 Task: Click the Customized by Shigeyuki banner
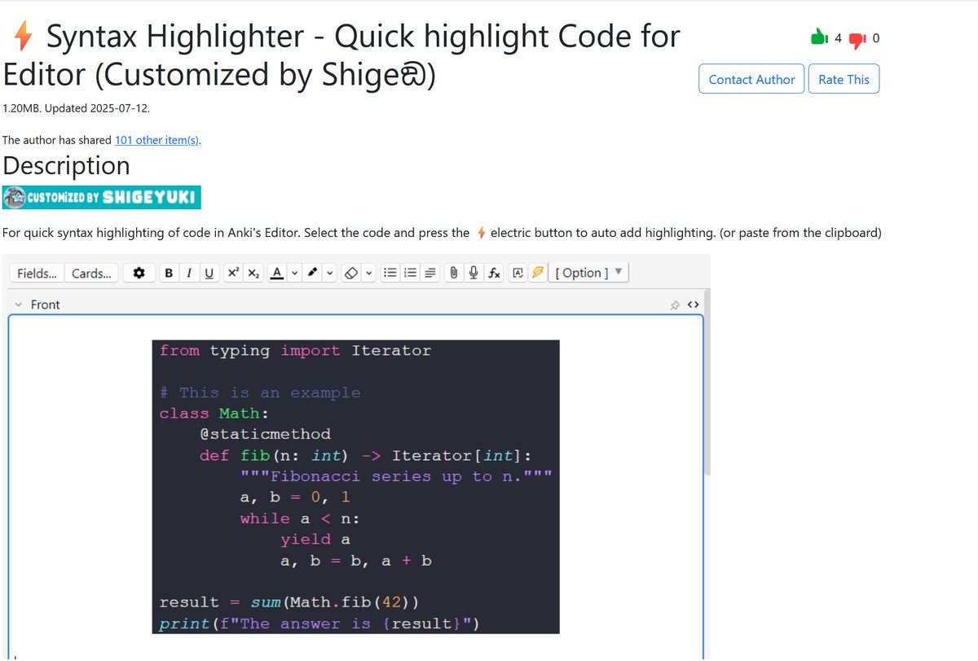point(102,197)
